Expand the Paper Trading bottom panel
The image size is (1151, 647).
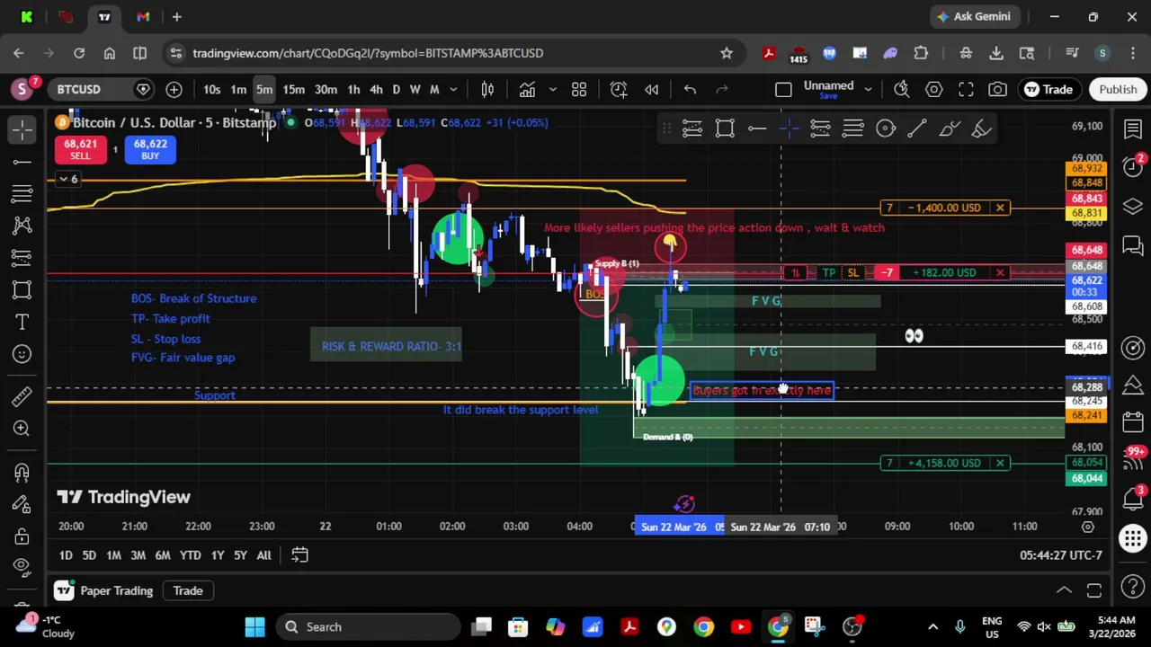pyautogui.click(x=1064, y=590)
